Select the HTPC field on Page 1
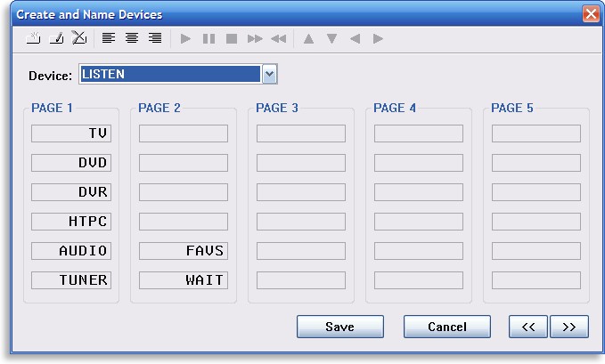 coord(70,222)
